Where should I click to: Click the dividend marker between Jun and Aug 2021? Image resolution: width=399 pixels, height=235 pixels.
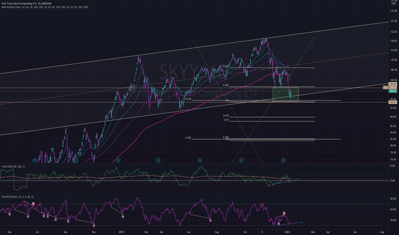(200, 160)
